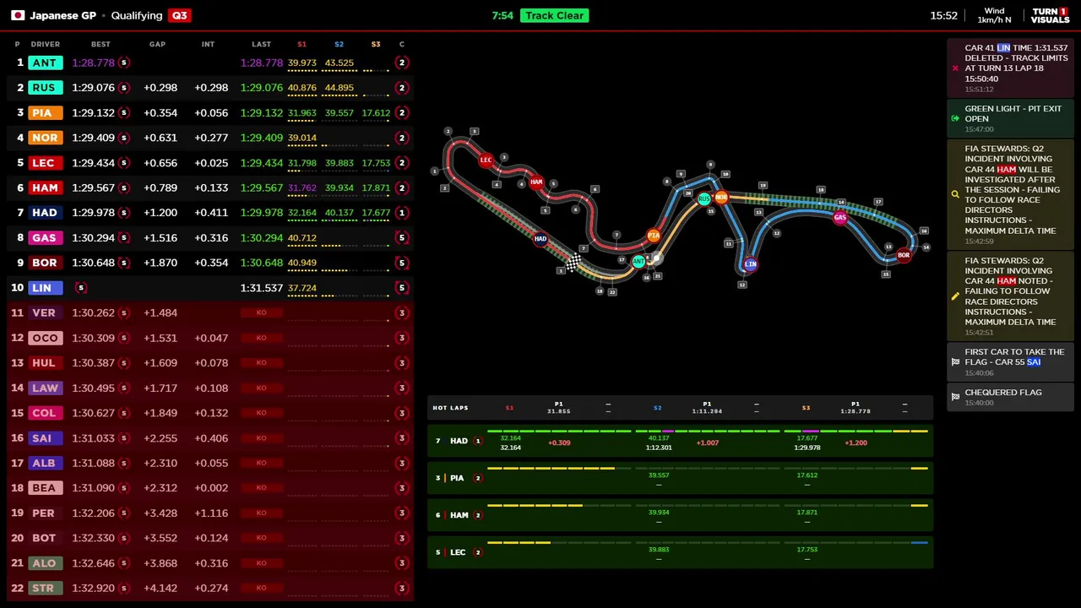Screen dimensions: 1081x608
Task: Click the Japanese flag icon
Action: coord(17,15)
